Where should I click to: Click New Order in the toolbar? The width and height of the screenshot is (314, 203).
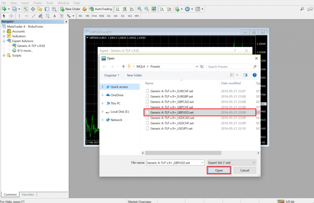pos(70,9)
